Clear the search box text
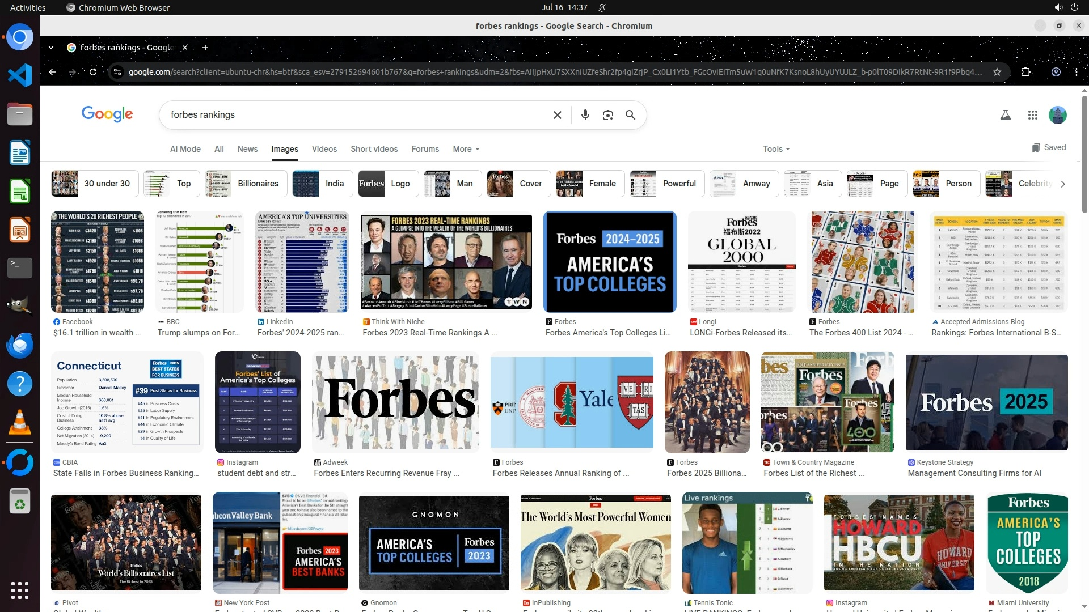Screen dimensions: 1089x612 click(x=557, y=115)
